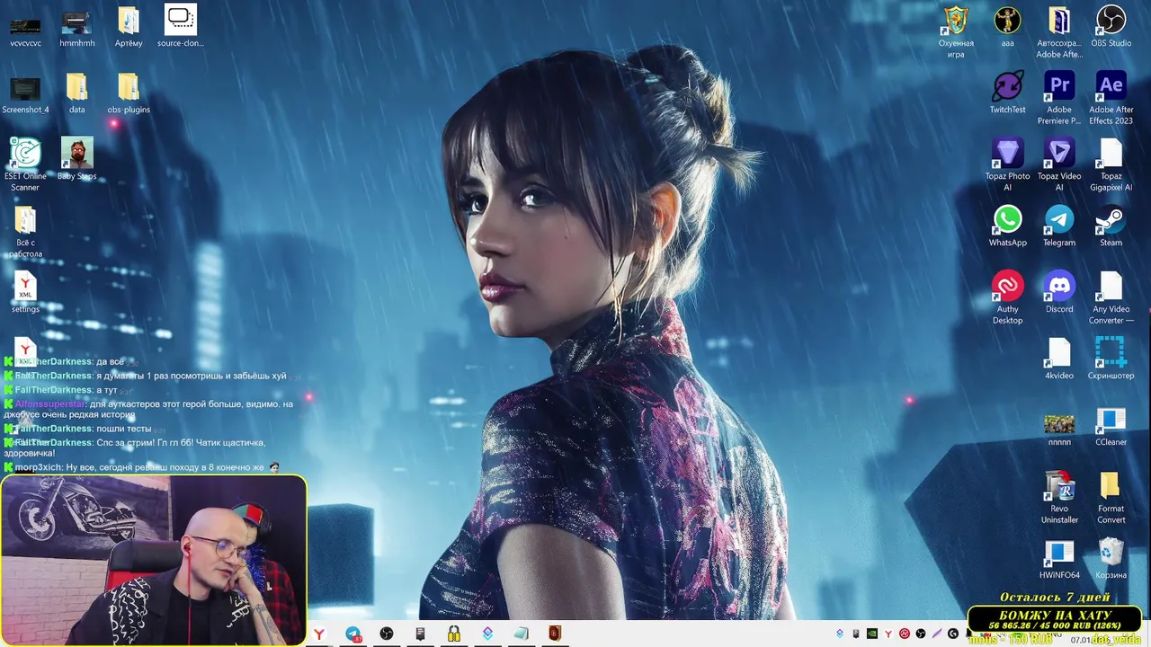
Task: Open the settings XML file
Action: pos(25,293)
